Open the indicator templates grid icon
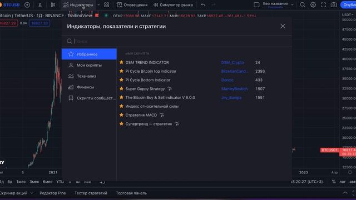Viewport: 356px width, 200px height. (x=106, y=5)
